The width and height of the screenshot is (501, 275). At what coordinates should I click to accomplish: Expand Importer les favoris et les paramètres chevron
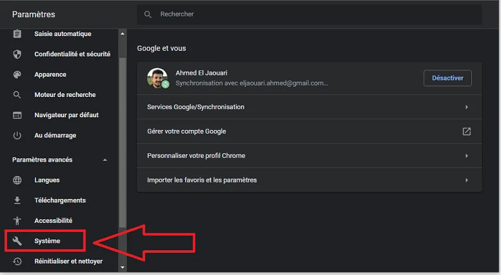[x=467, y=180]
